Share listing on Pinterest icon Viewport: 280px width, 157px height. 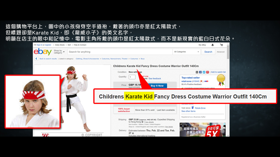click(207, 72)
